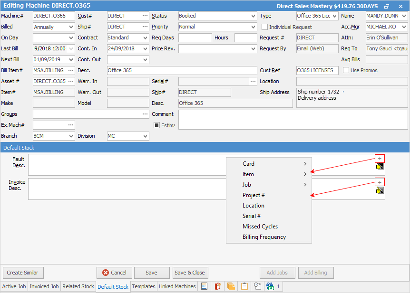Open the Cust# ellipsis lookup button
The height and width of the screenshot is (293, 410).
click(x=145, y=16)
